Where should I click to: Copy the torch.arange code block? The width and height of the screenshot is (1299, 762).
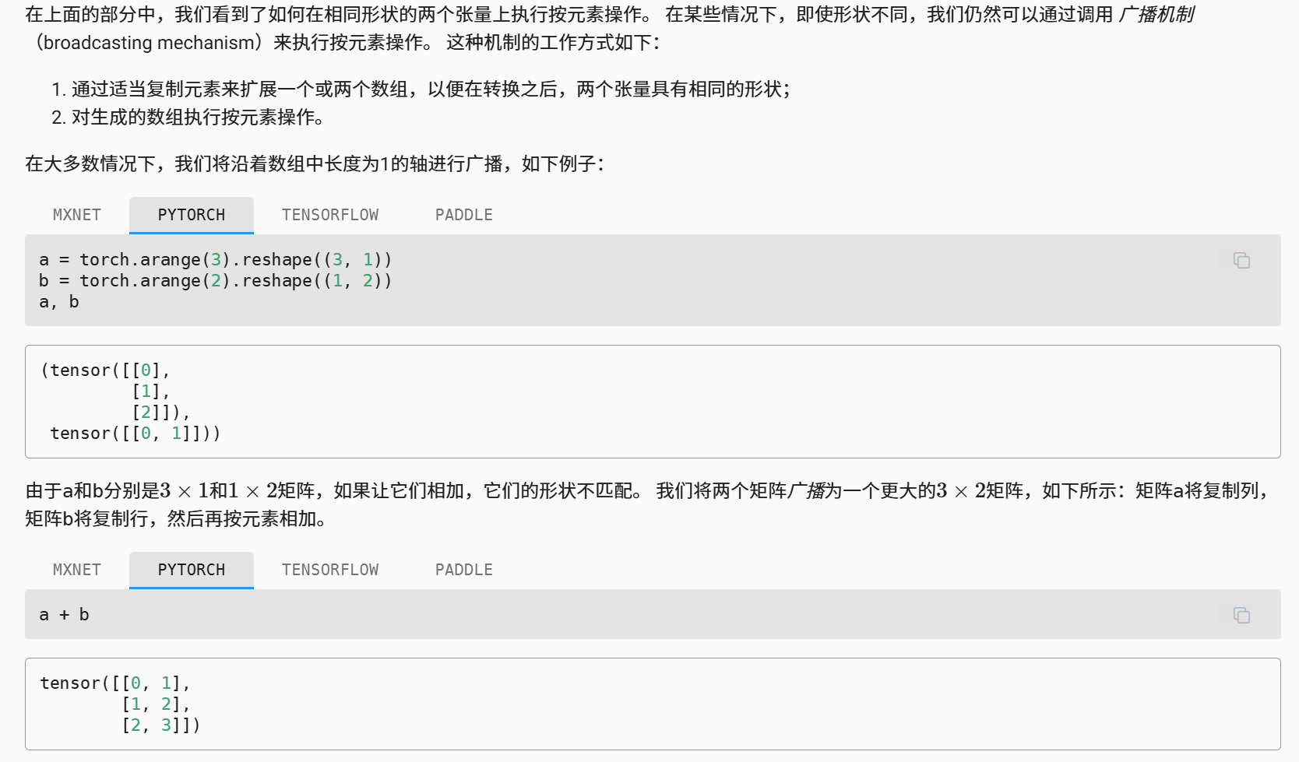point(1241,261)
